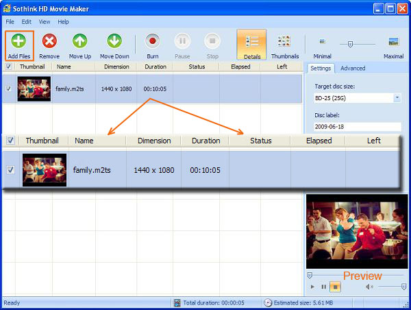Click the preview seek bar handle
The height and width of the screenshot is (310, 411).
click(x=310, y=275)
